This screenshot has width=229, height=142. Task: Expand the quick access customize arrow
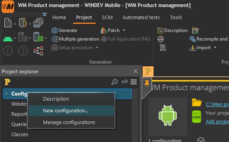coord(45,14)
